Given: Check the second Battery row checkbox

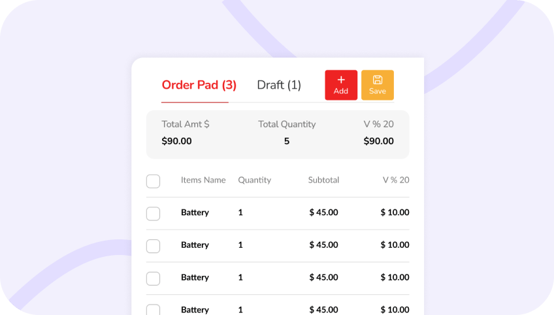Looking at the screenshot, I should (x=153, y=246).
